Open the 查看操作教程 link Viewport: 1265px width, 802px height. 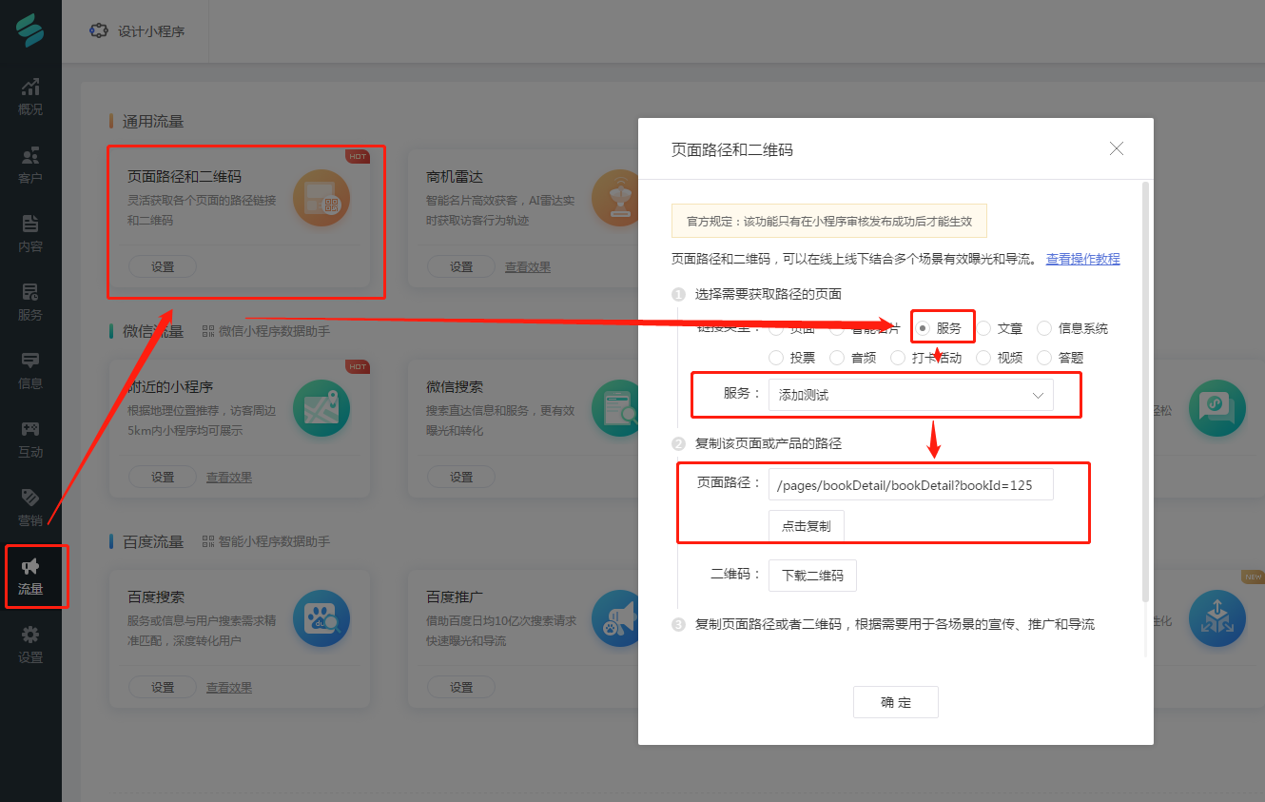(x=1083, y=259)
